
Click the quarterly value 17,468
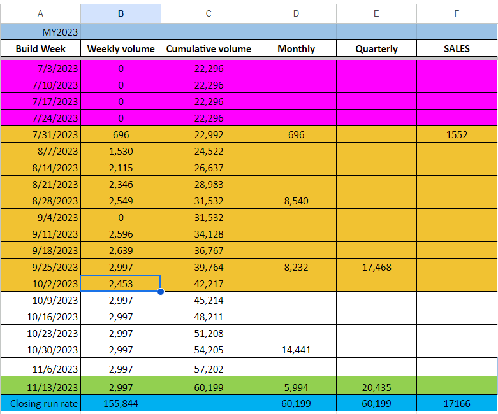tap(376, 267)
